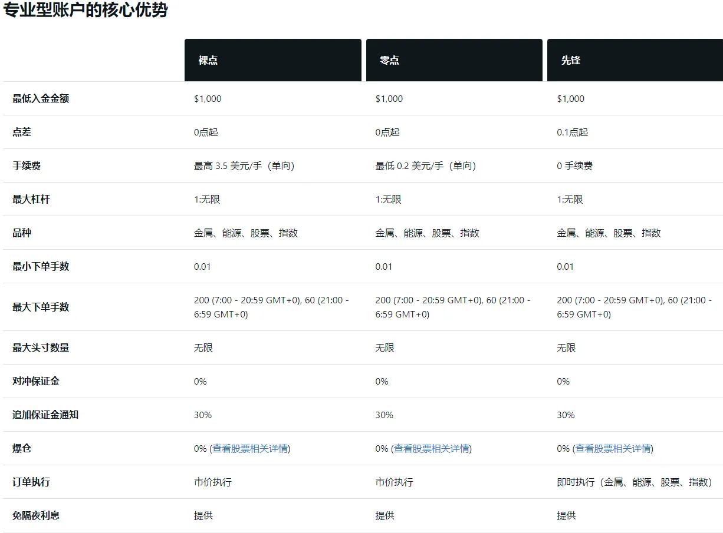The width and height of the screenshot is (723, 533).
Task: Select the 先锋 account column header
Action: point(635,60)
